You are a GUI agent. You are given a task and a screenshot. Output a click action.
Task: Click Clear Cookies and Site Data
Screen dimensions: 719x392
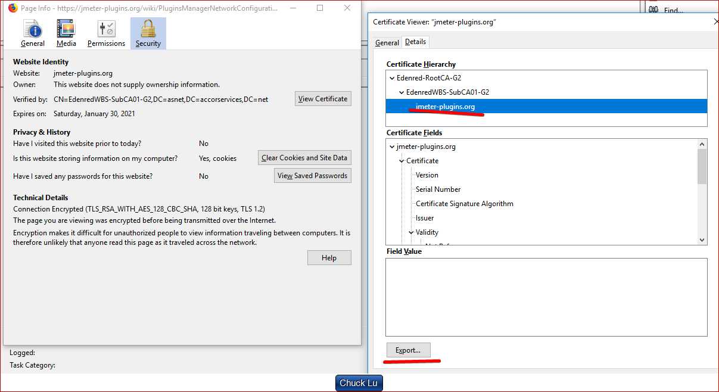coord(304,158)
